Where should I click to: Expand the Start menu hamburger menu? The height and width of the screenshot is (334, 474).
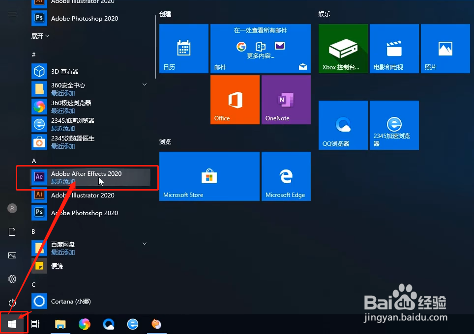click(x=12, y=14)
